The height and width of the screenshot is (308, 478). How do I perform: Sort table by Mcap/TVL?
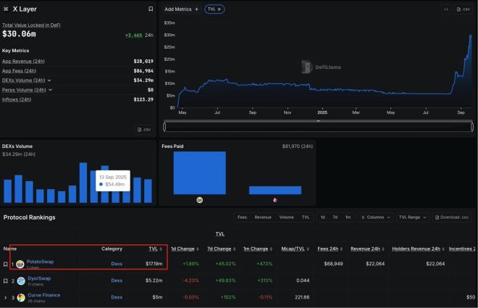[295, 249]
